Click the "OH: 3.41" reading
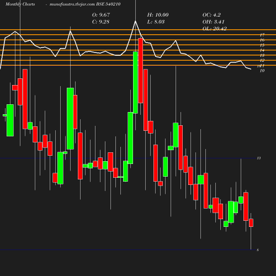The height and width of the screenshot is (276, 276). point(213,22)
